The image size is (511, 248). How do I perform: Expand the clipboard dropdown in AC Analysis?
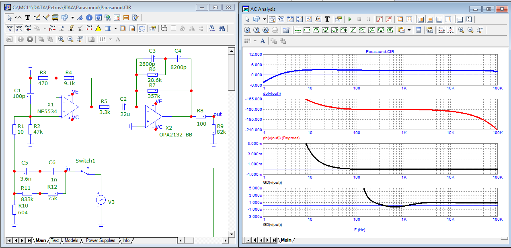point(409,30)
